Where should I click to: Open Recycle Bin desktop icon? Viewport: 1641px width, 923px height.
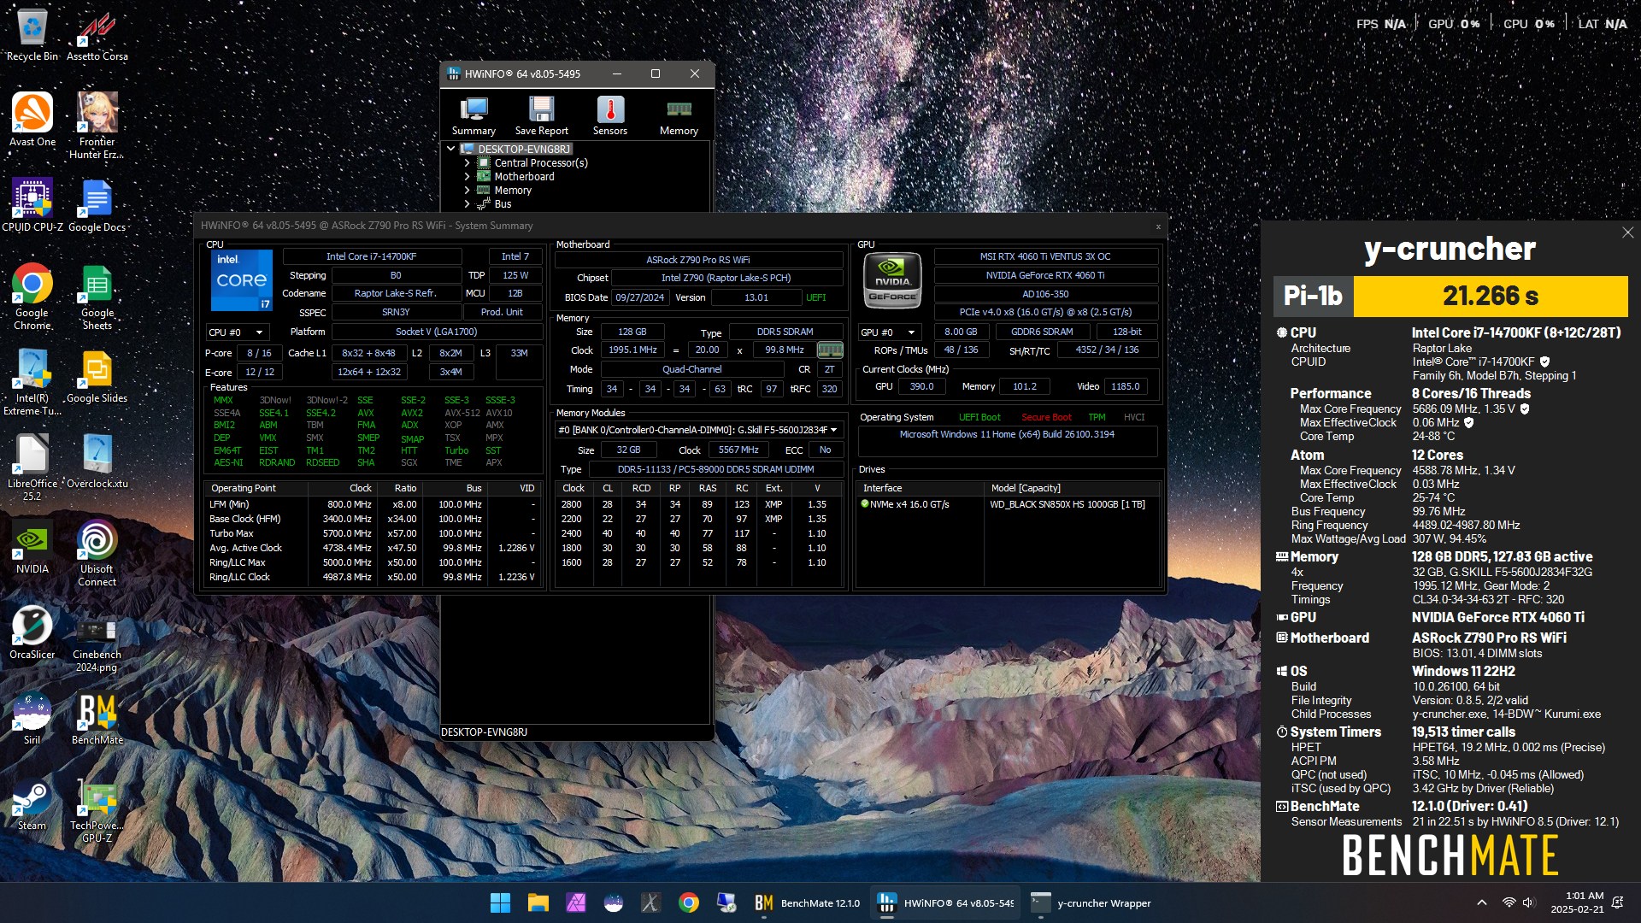[x=32, y=36]
